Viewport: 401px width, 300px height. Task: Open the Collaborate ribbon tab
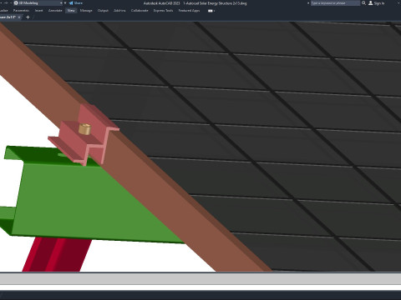pos(140,11)
